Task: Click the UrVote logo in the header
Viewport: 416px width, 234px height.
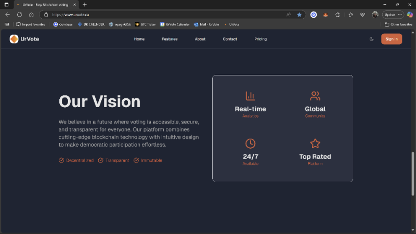Action: tap(24, 39)
